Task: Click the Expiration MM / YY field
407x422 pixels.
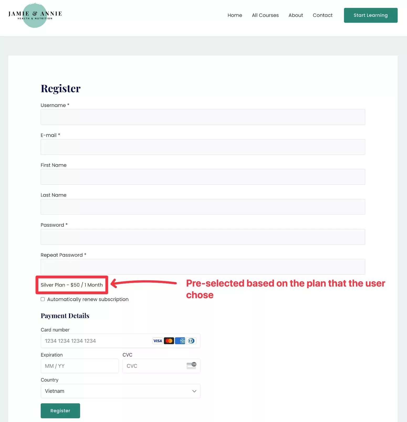Action: (x=80, y=366)
